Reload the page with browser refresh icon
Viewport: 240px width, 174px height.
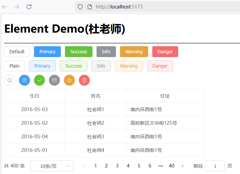pos(29,7)
